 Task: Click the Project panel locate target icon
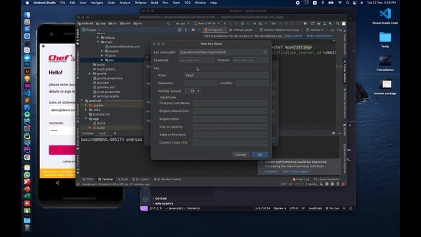(180, 30)
